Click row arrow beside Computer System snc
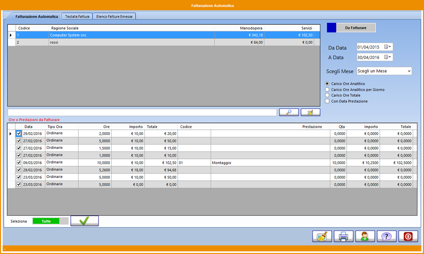 pyautogui.click(x=11, y=35)
